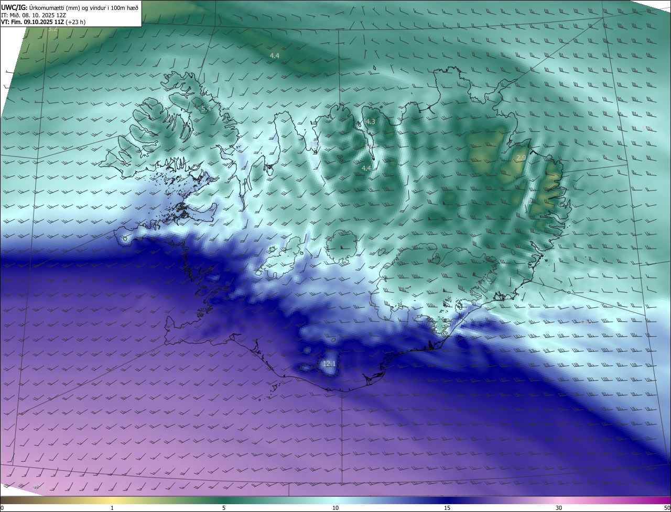Click the color scale at tick 10

click(x=335, y=508)
